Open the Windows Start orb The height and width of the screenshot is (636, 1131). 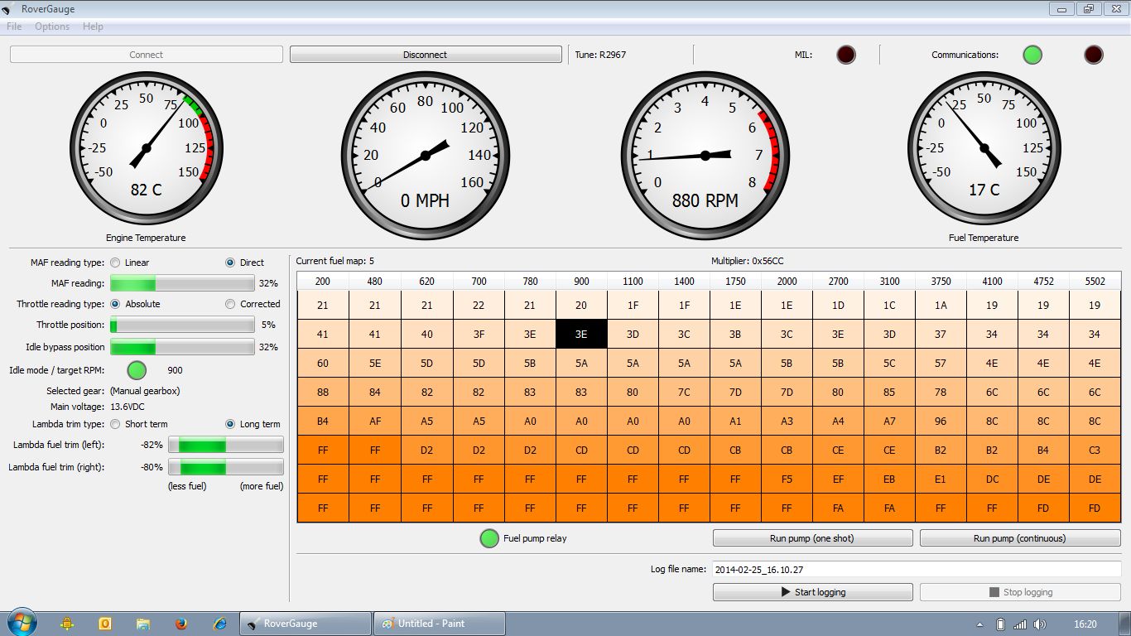pos(22,623)
